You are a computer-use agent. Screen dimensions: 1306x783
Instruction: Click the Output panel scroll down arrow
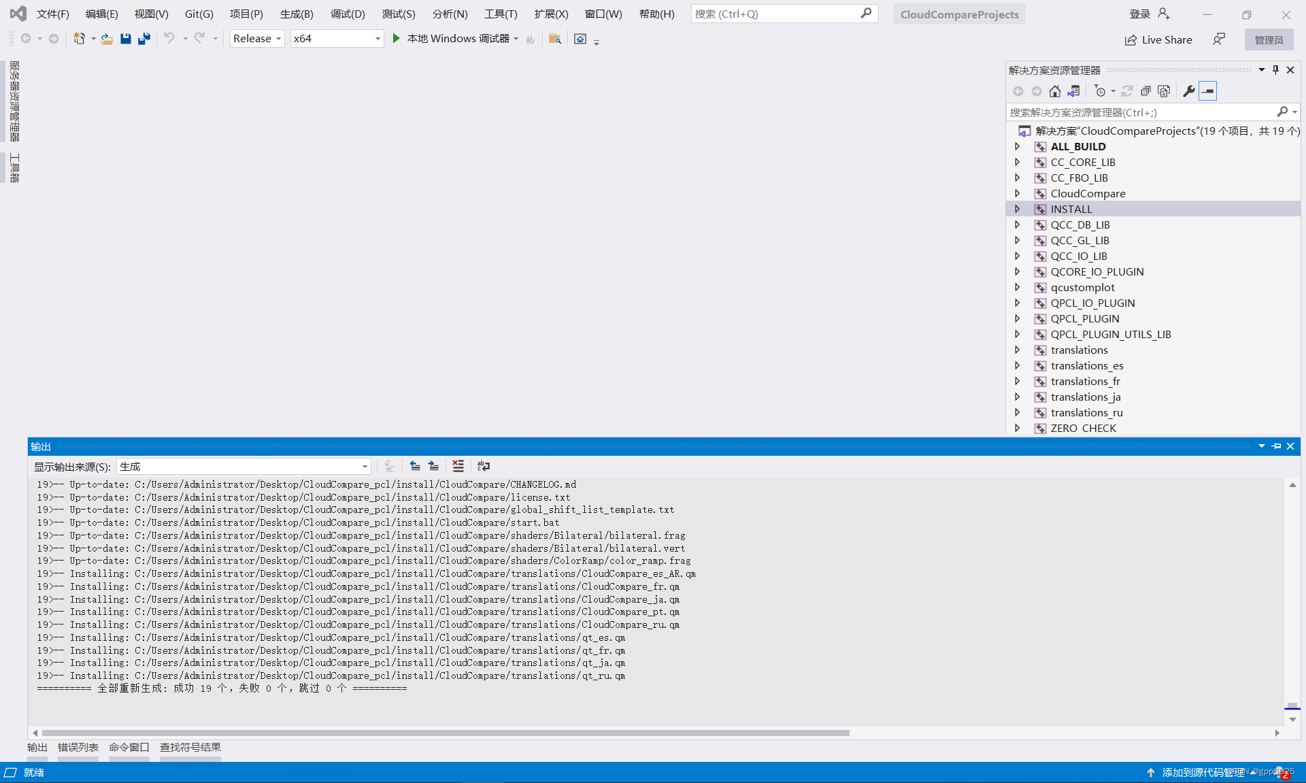coord(1292,719)
